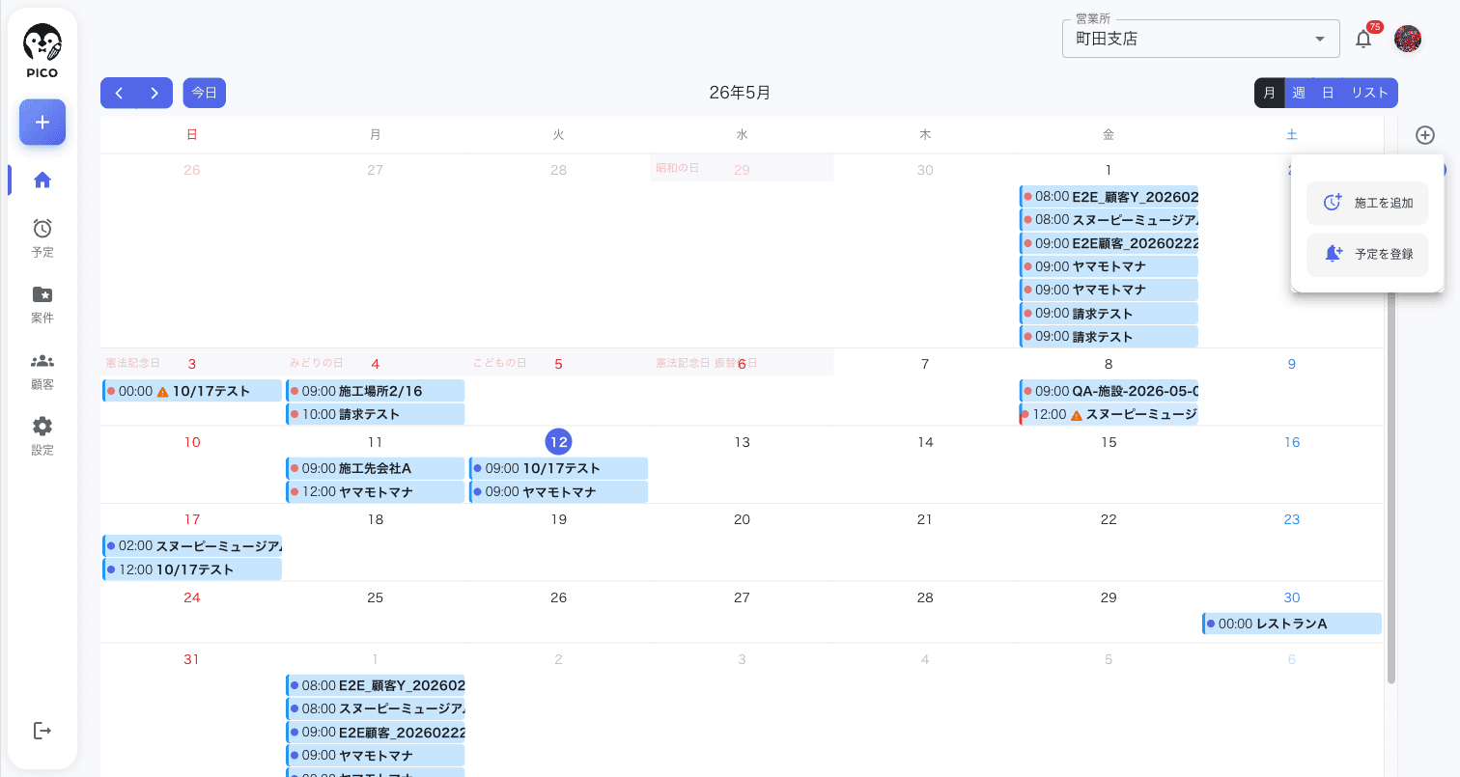Click こどもの日 holiday label on May 5
Viewport: 1460px width, 777px height.
[x=500, y=363]
